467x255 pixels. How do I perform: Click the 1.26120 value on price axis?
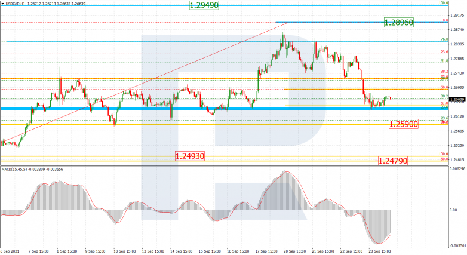(458, 116)
